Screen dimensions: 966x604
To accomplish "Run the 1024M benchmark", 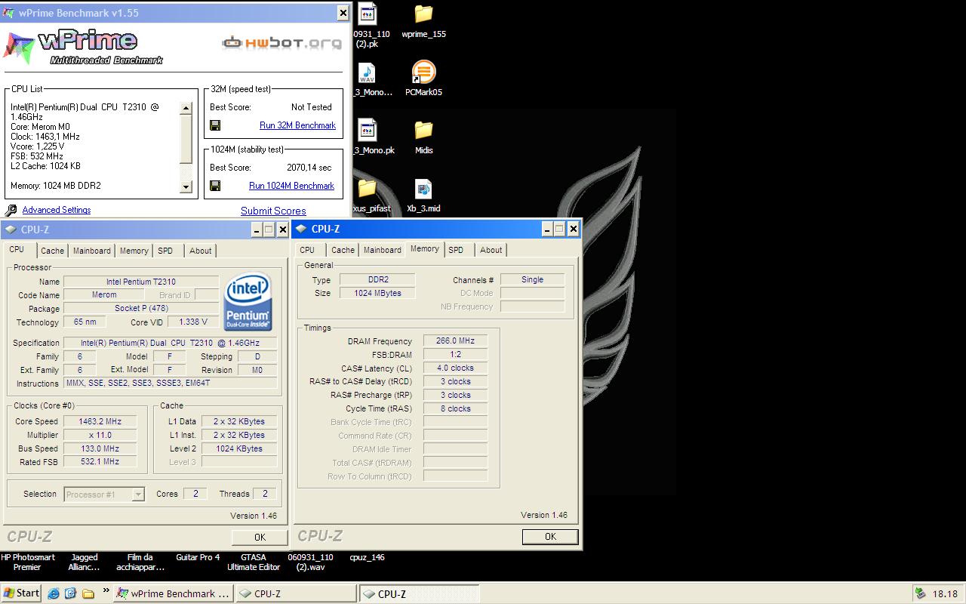I will 291,186.
